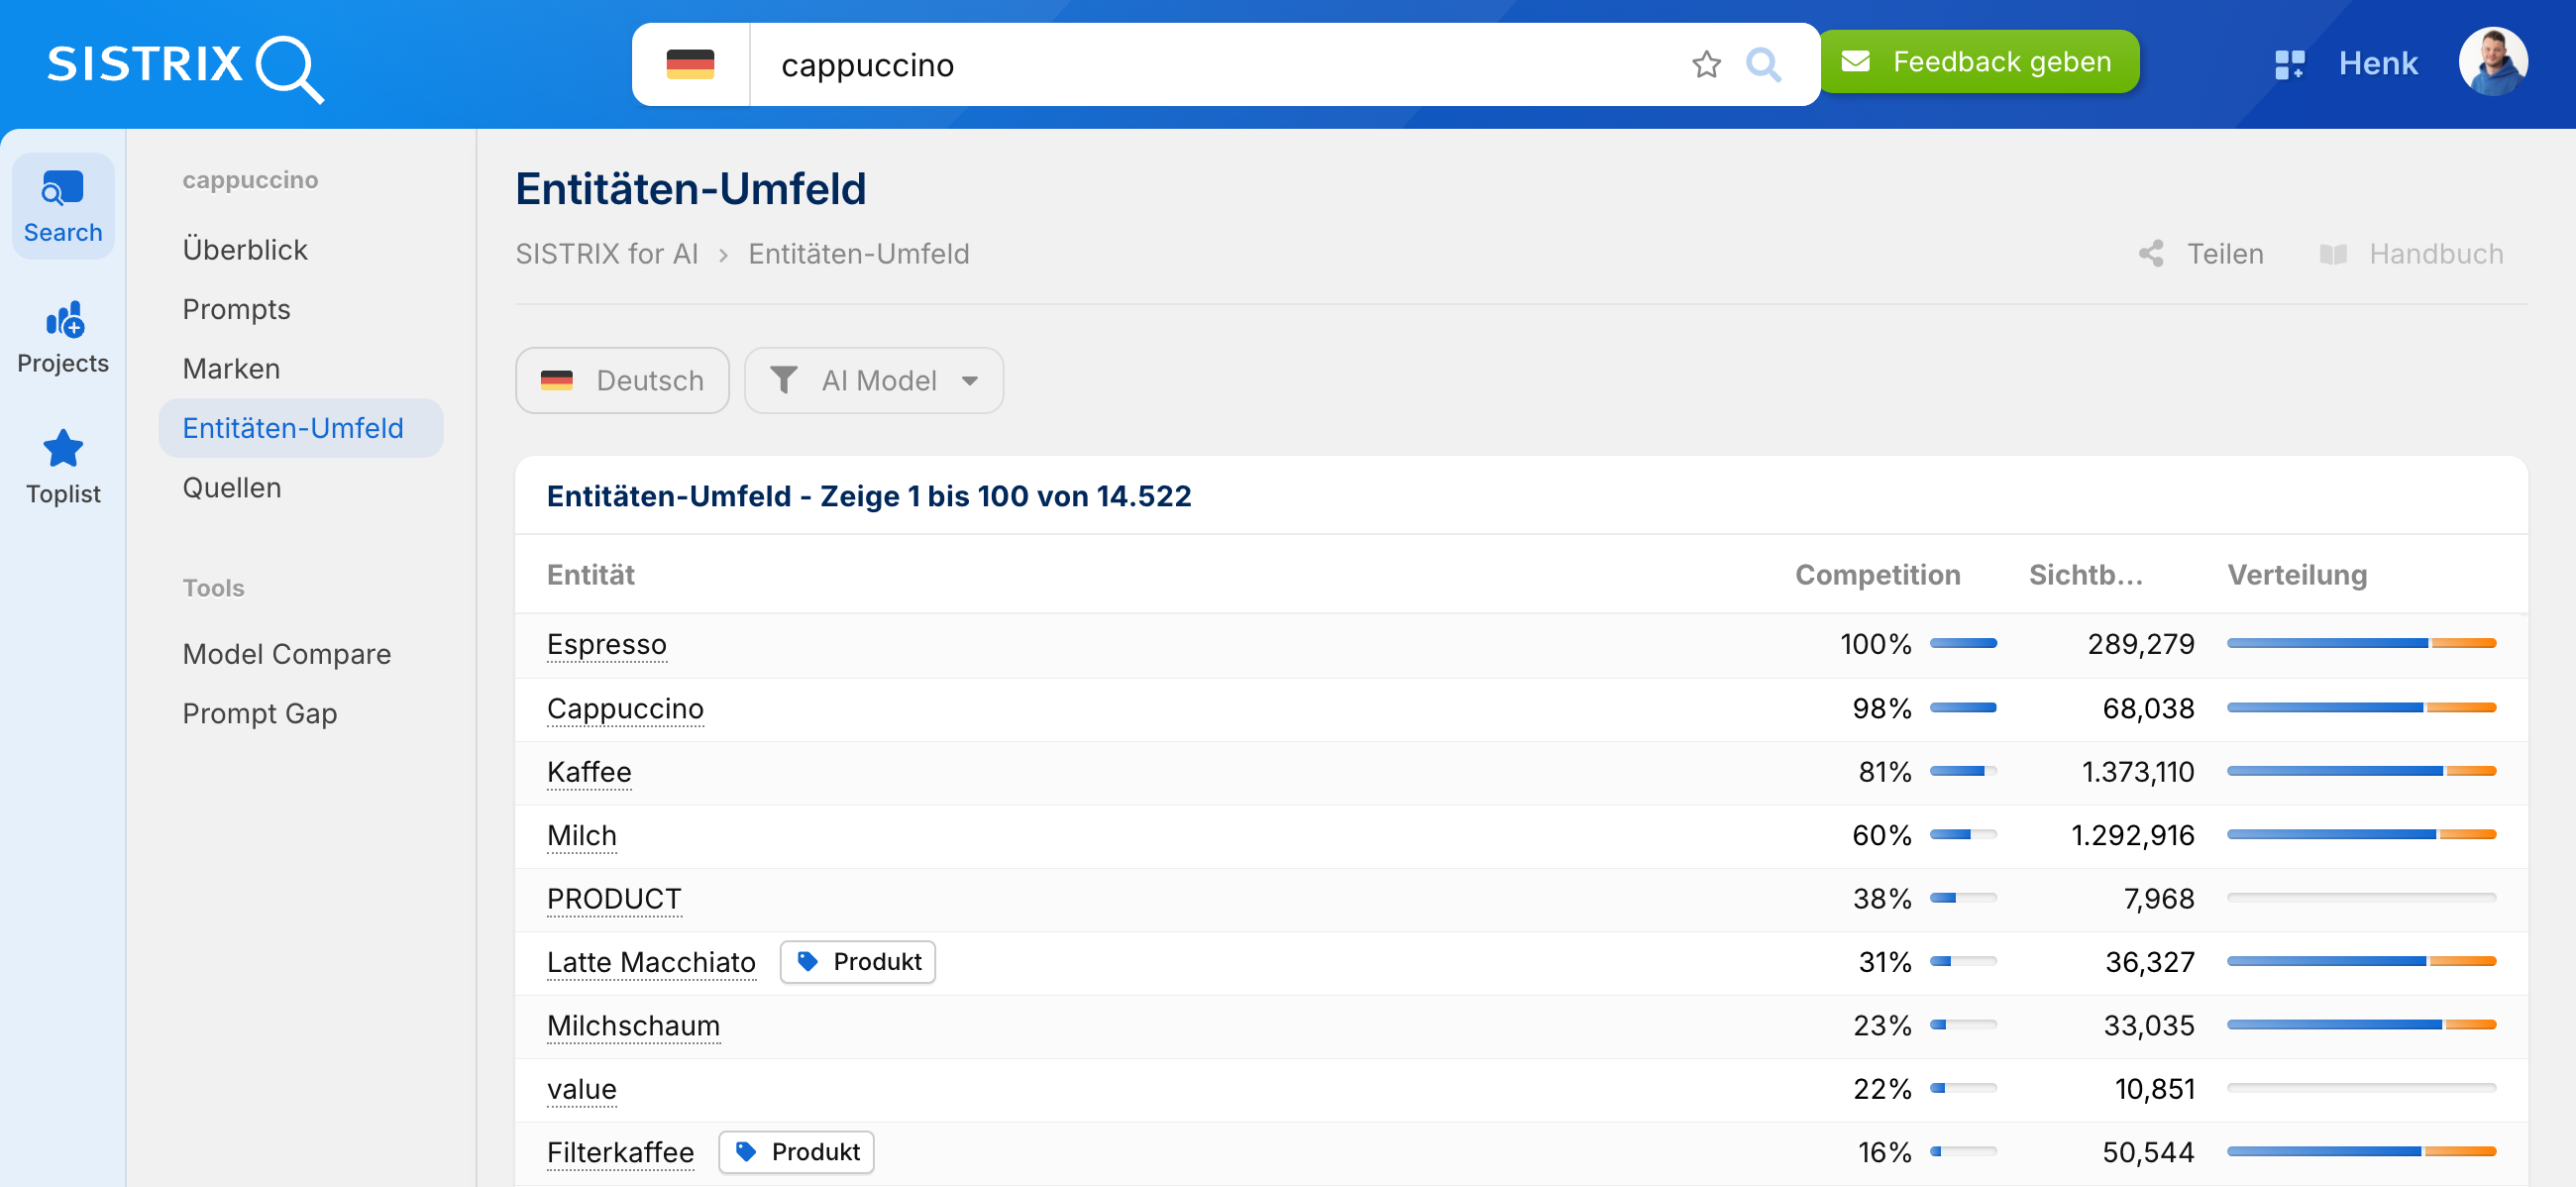Expand the AI Model filter dropdown
This screenshot has height=1187, width=2576.
tap(874, 381)
